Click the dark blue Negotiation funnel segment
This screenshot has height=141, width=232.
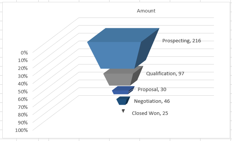(x=122, y=101)
